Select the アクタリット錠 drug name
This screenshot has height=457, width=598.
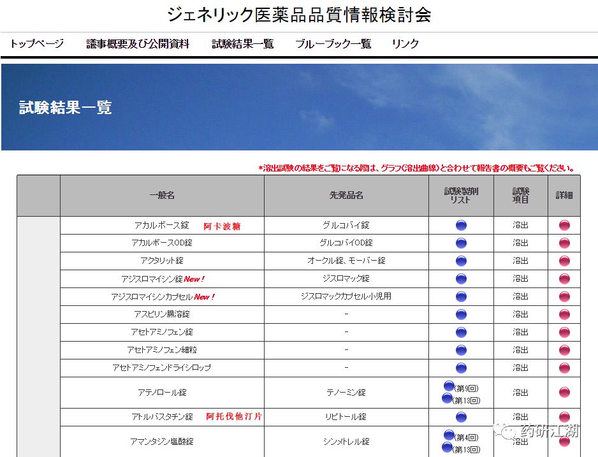(x=162, y=261)
